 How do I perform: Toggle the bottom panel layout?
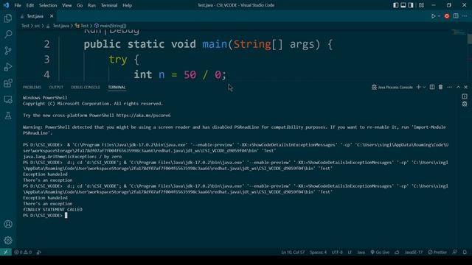[x=403, y=5]
